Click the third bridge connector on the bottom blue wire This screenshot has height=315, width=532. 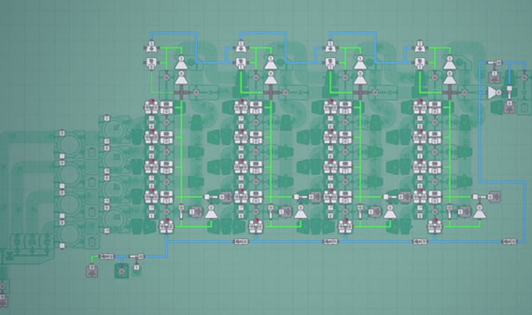(420, 242)
